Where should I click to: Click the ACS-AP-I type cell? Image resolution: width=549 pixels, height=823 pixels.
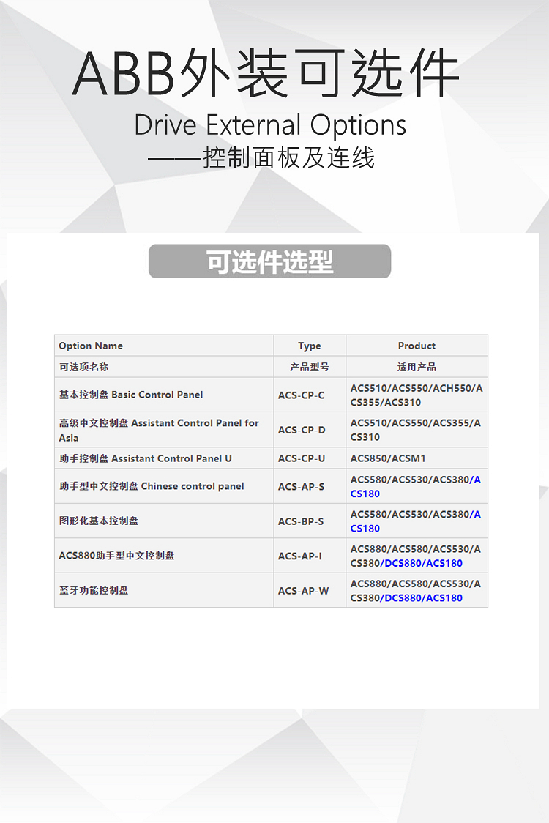(299, 556)
